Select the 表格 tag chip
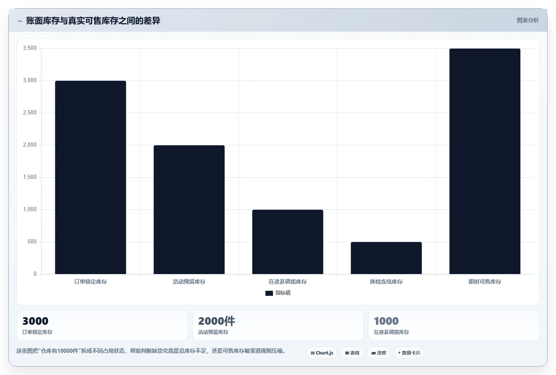This screenshot has width=556, height=375. point(352,353)
